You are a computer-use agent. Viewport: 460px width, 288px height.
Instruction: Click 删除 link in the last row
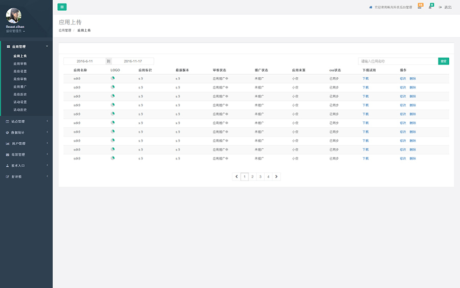pyautogui.click(x=412, y=159)
